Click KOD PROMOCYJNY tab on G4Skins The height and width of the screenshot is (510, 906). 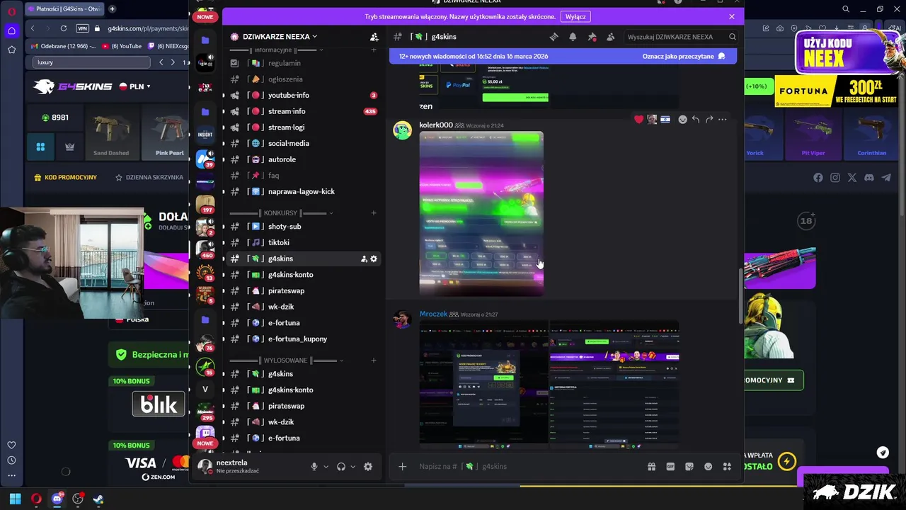[65, 177]
